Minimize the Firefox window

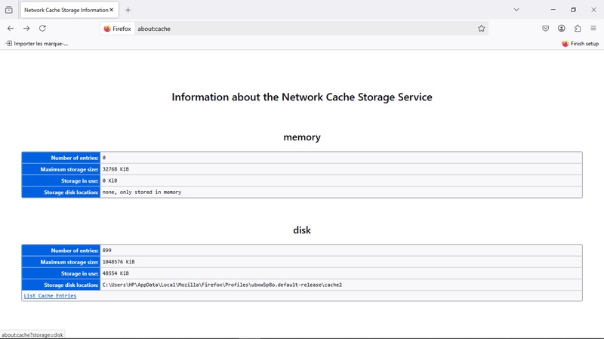[553, 10]
